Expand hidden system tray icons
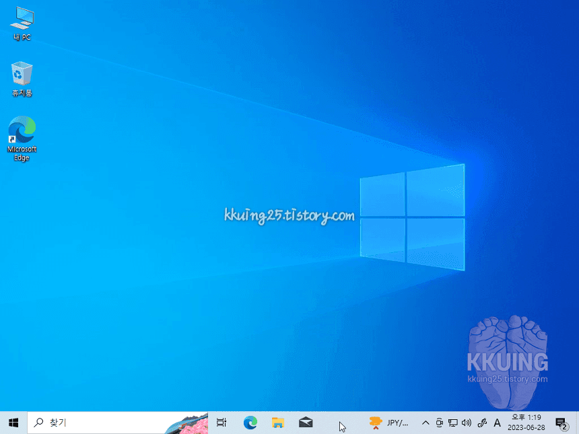579x434 pixels. [x=425, y=423]
